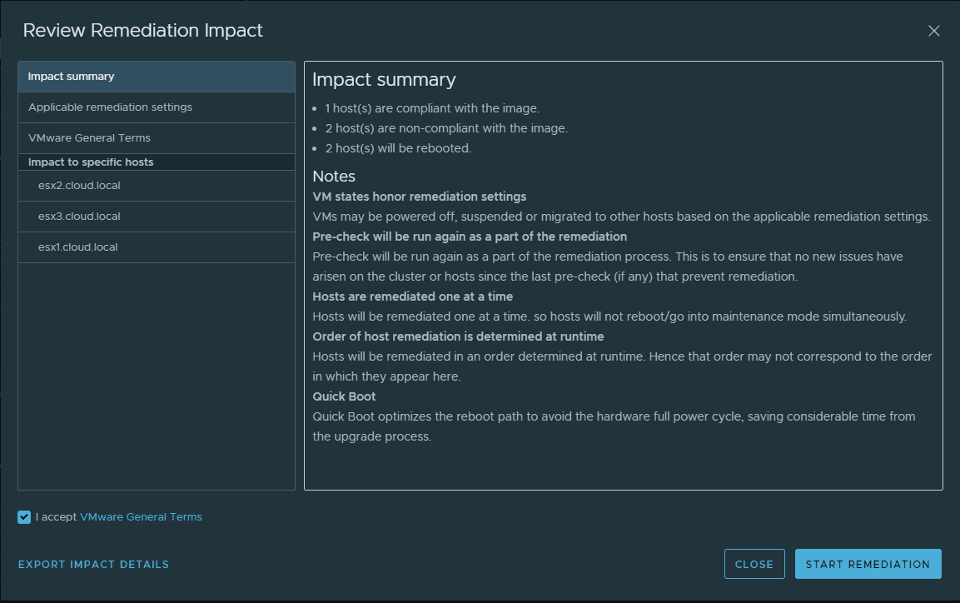
Task: Click VM states honor remediation settings title
Action: pyautogui.click(x=419, y=197)
